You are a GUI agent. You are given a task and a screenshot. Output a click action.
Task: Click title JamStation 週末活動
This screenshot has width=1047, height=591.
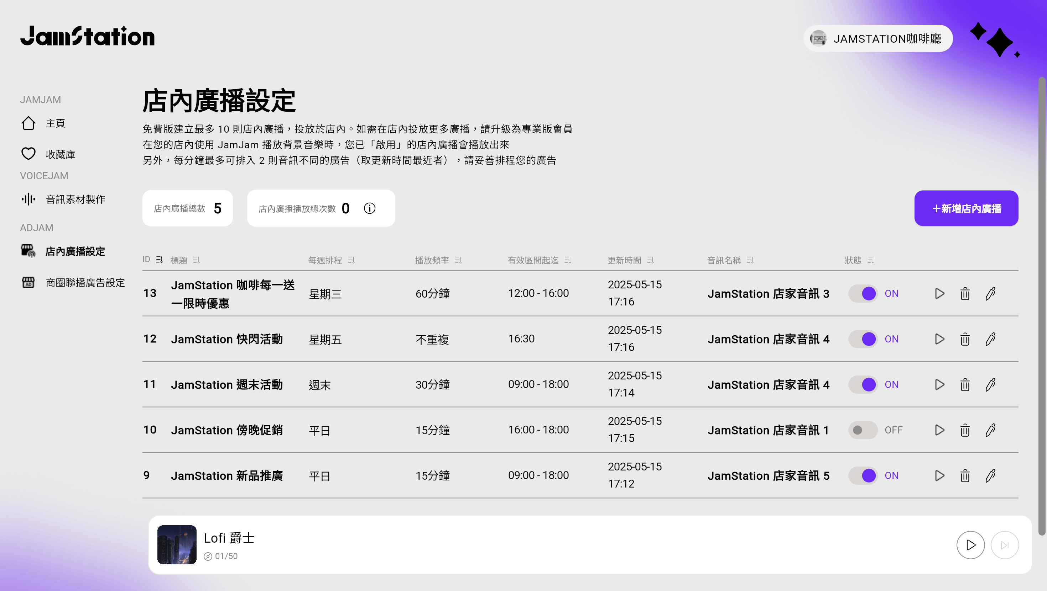[227, 384]
